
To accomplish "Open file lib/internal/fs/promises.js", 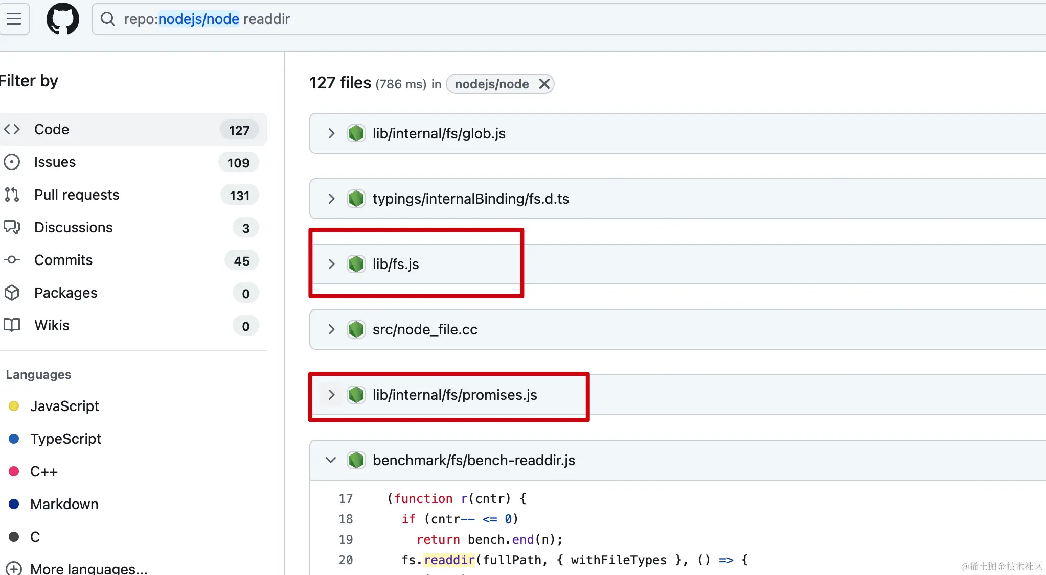I will tap(455, 395).
